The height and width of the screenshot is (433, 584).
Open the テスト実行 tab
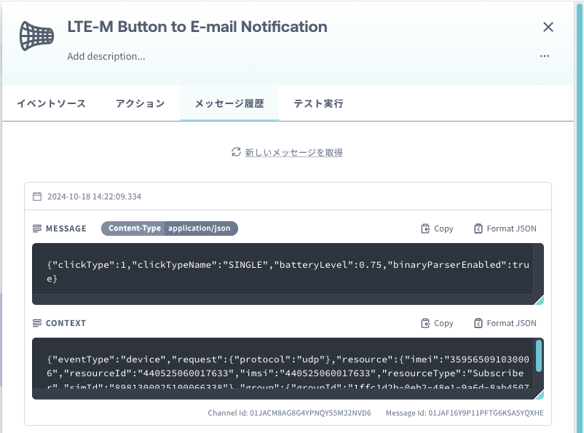coord(318,103)
